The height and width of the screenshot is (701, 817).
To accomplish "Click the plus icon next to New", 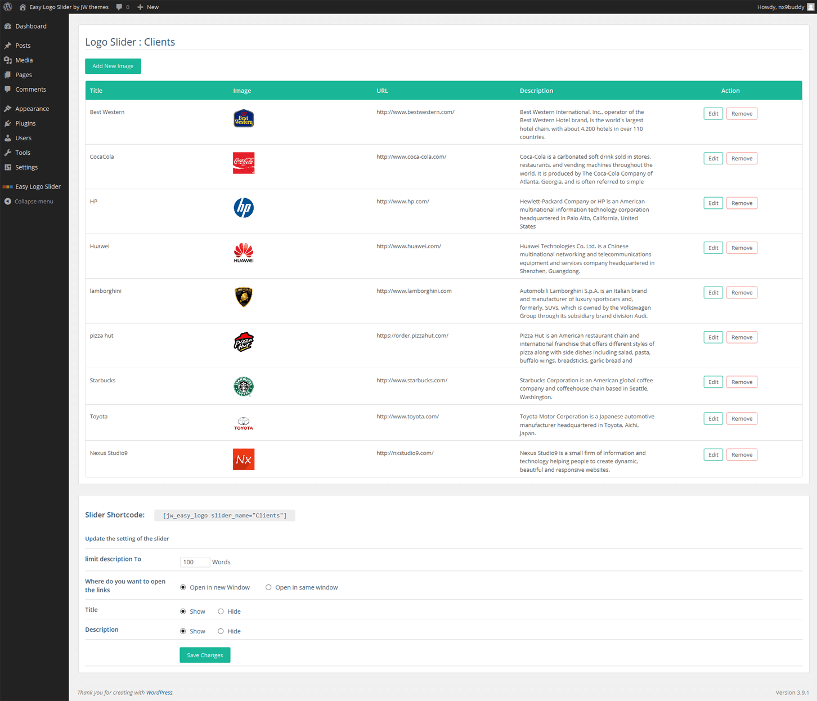I will pos(140,7).
